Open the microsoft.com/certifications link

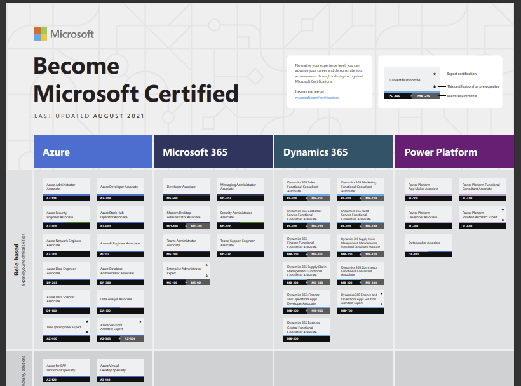[x=317, y=98]
